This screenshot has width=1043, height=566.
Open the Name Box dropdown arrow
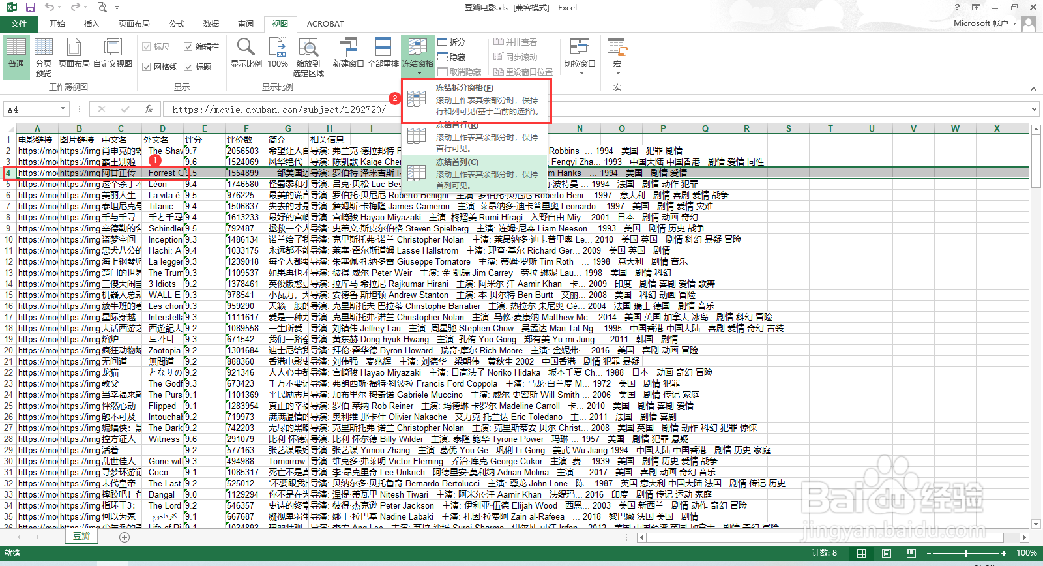[x=63, y=109]
